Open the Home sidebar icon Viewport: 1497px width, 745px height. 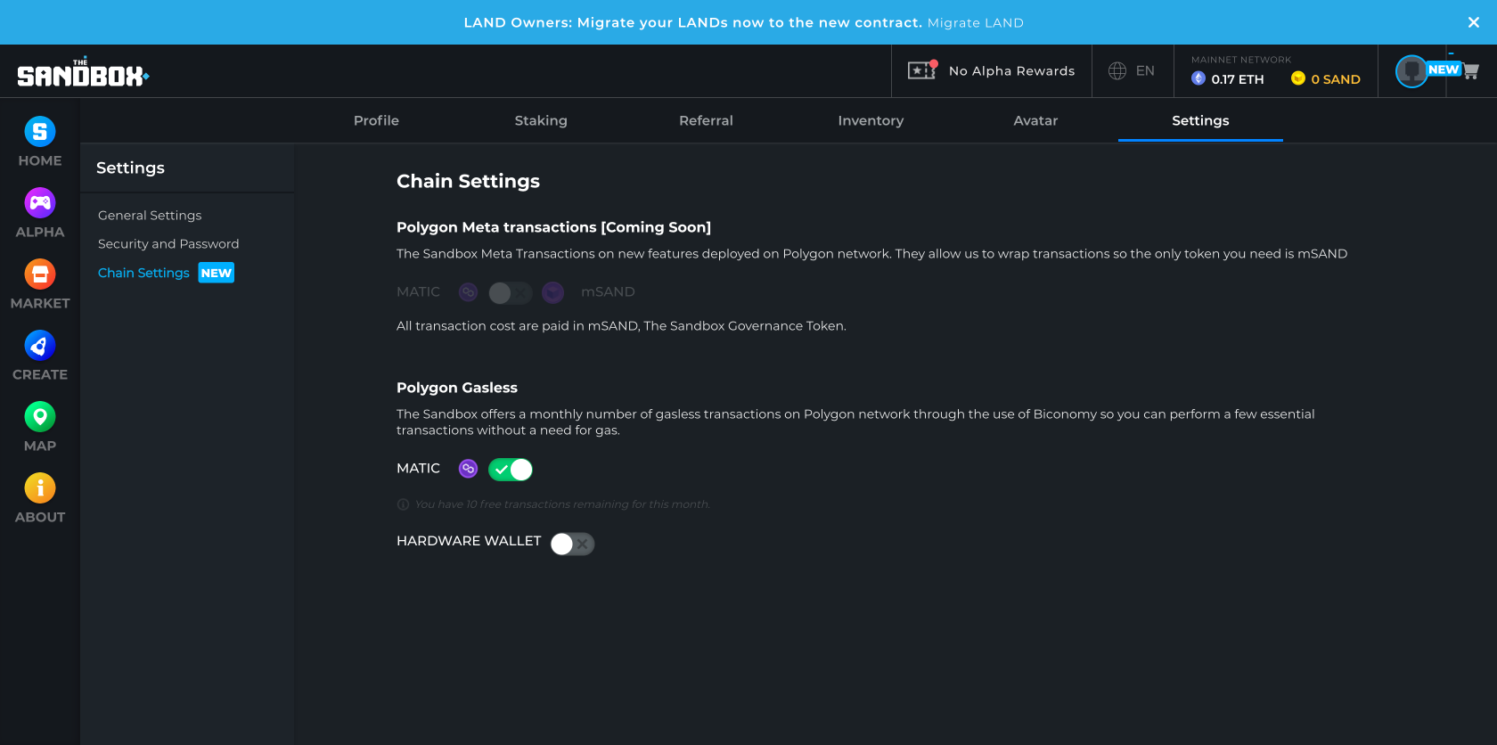click(40, 132)
